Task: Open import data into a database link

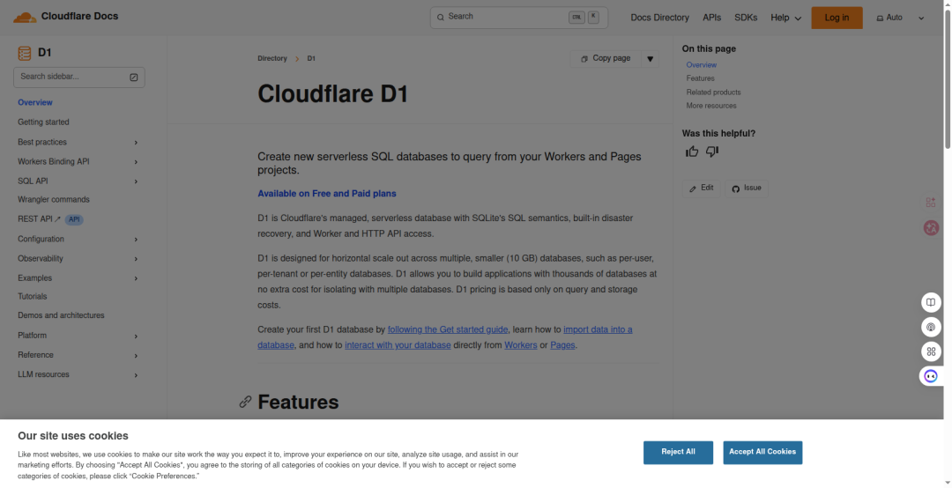Action: [x=598, y=329]
